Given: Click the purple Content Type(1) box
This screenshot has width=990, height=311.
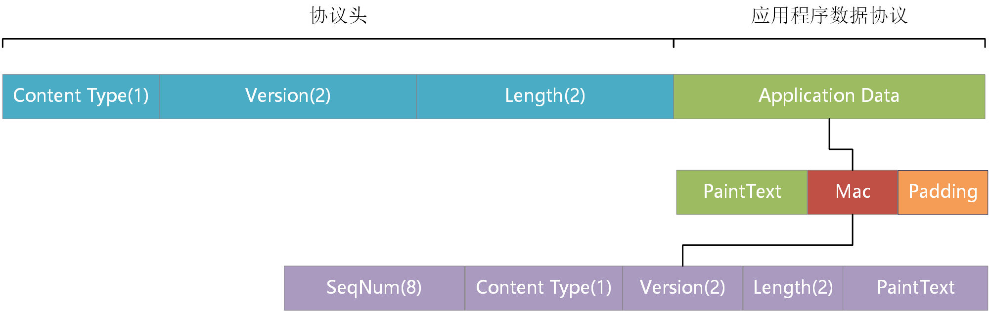Looking at the screenshot, I should tap(543, 288).
